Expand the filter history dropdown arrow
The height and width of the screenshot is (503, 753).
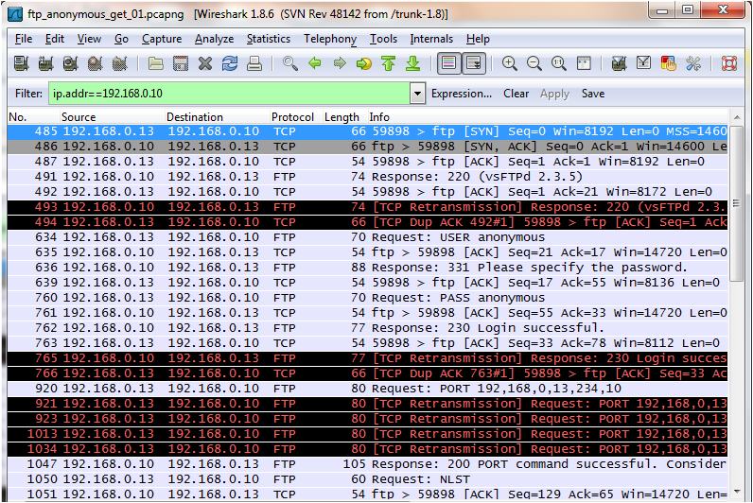(x=417, y=94)
